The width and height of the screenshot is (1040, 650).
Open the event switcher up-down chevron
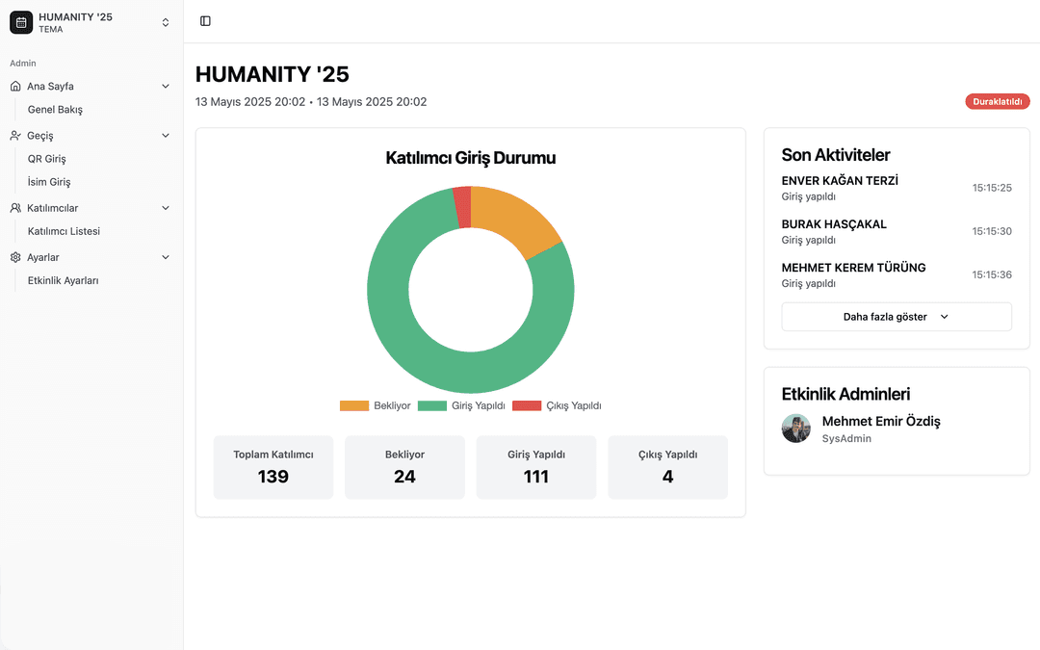click(166, 22)
